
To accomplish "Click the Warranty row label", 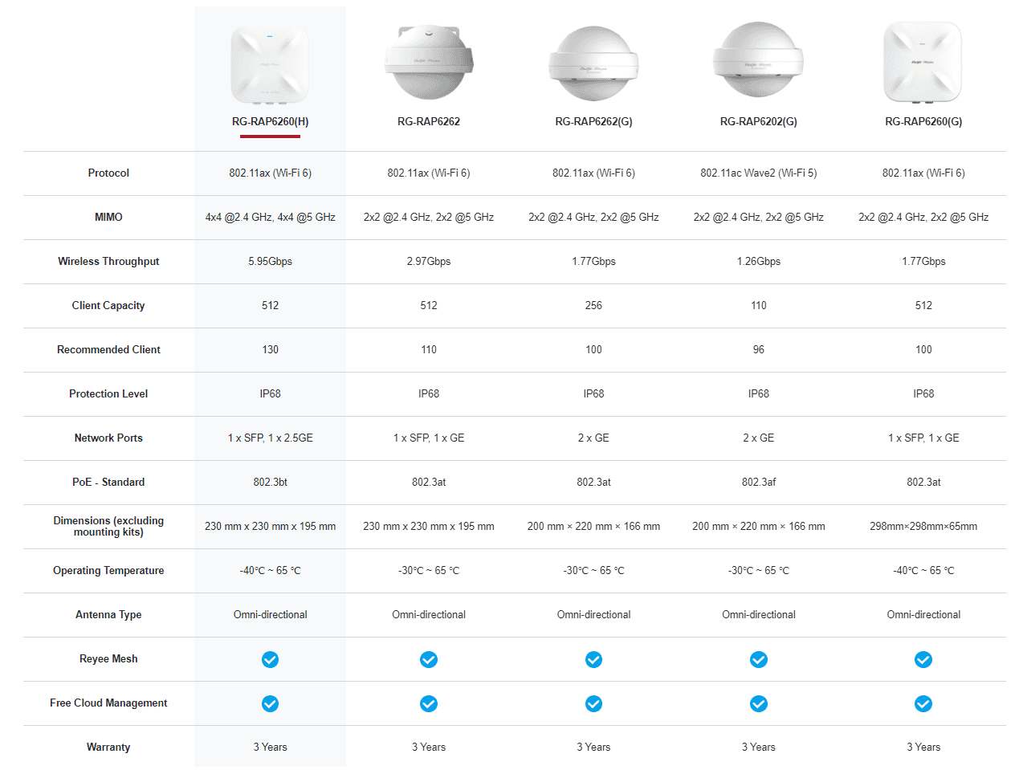I will point(108,747).
